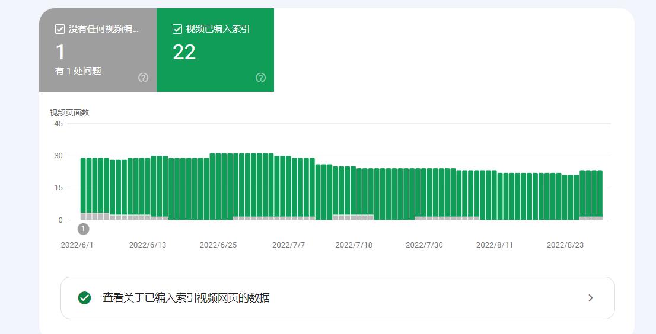
Task: Click the 2022/6/1 date label
Action: click(77, 245)
